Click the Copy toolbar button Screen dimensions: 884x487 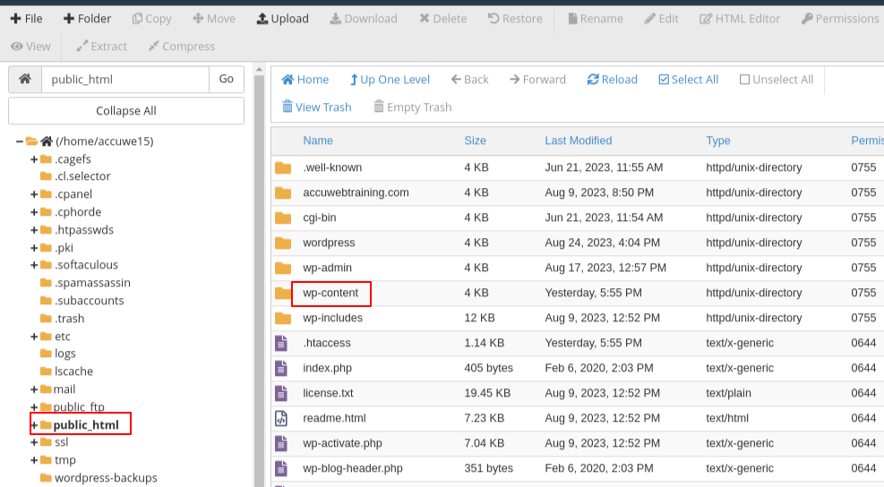coord(151,19)
